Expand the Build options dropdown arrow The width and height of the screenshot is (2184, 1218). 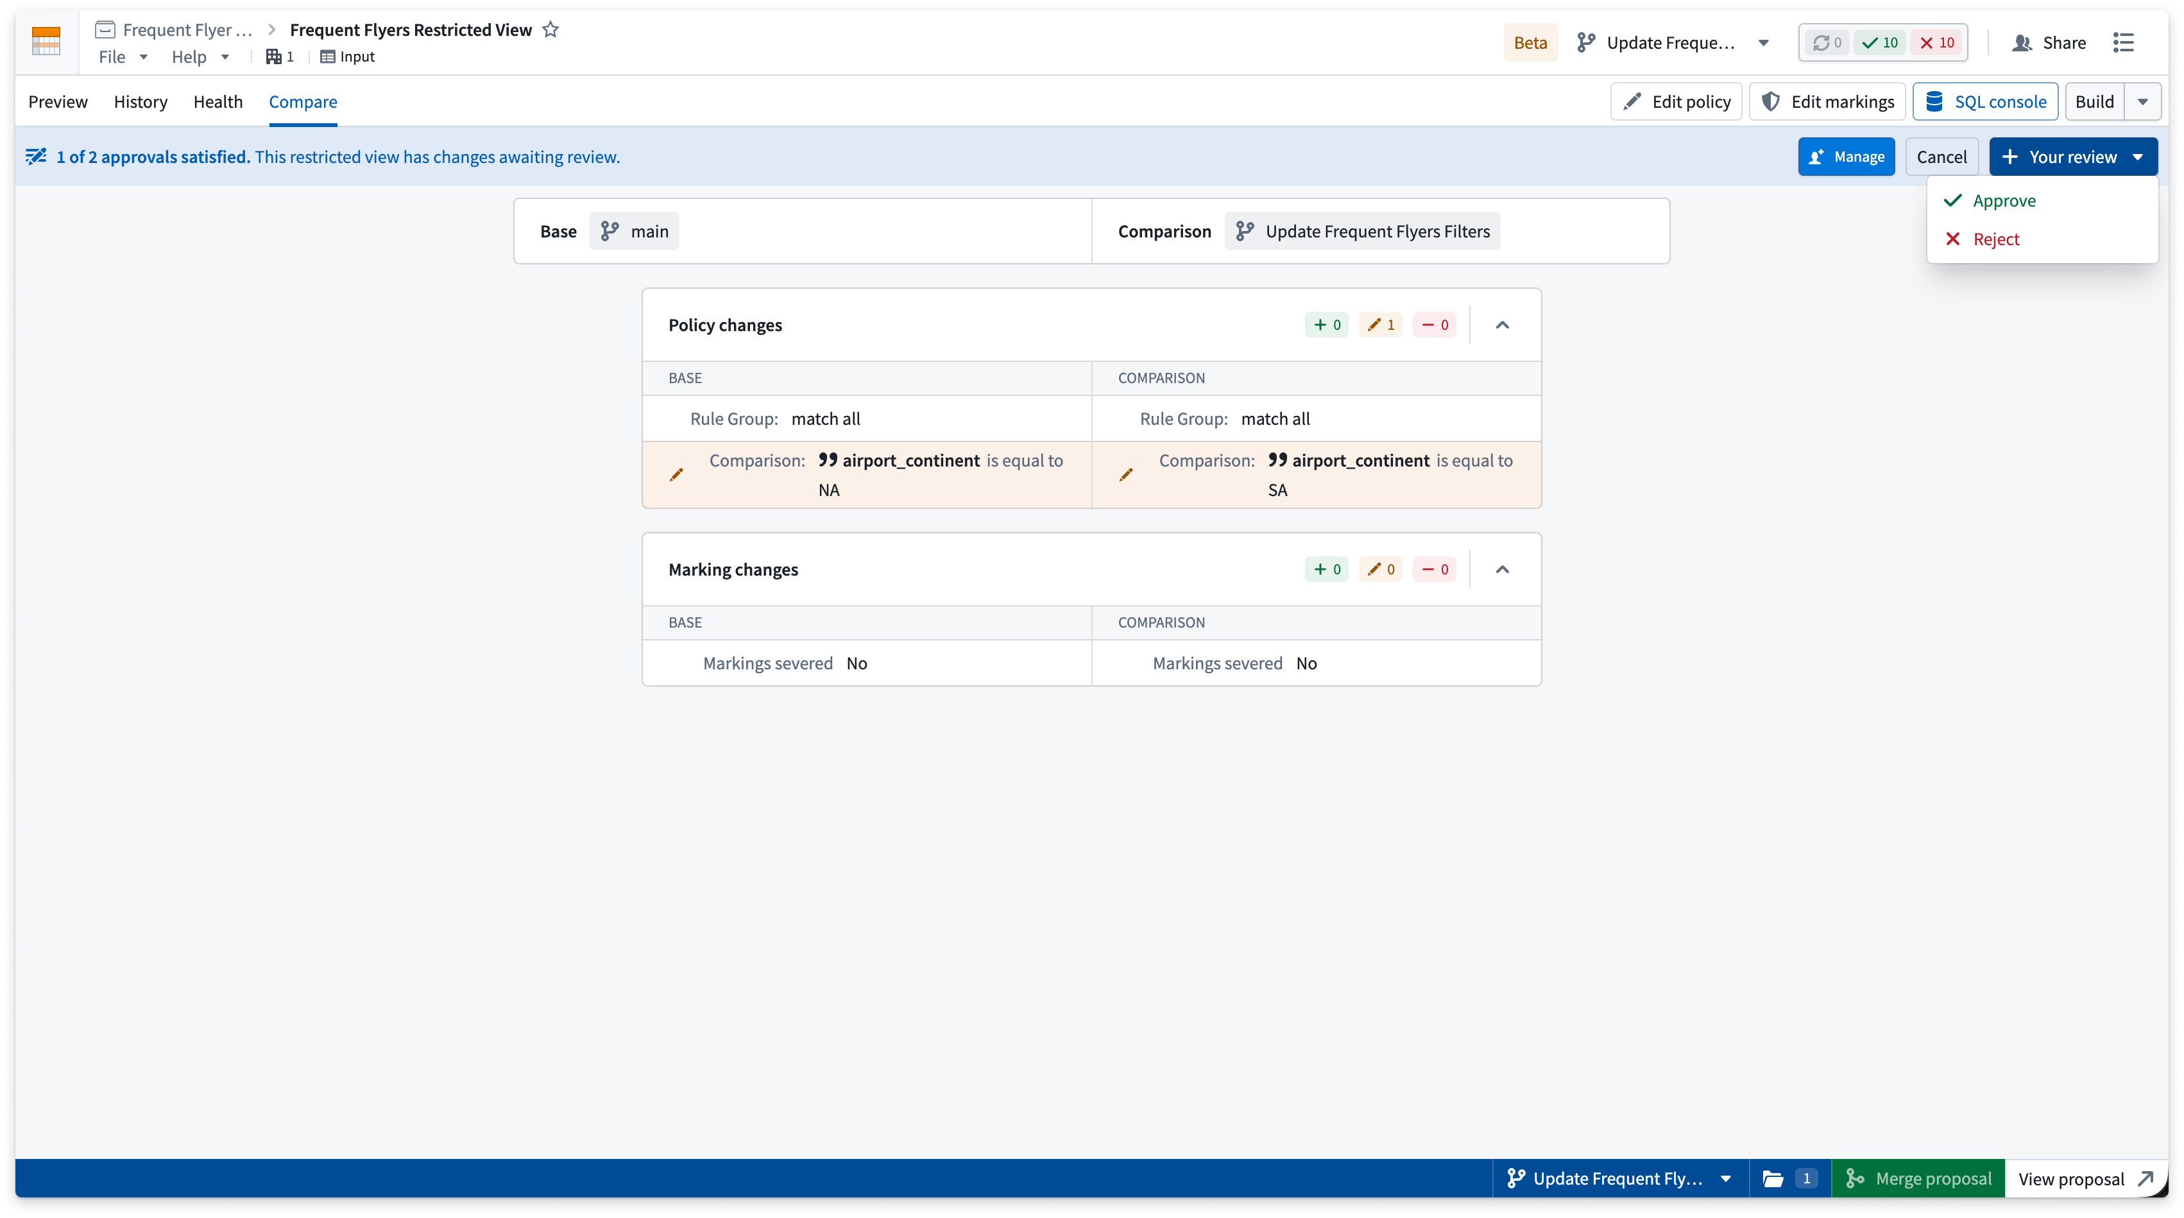2142,102
